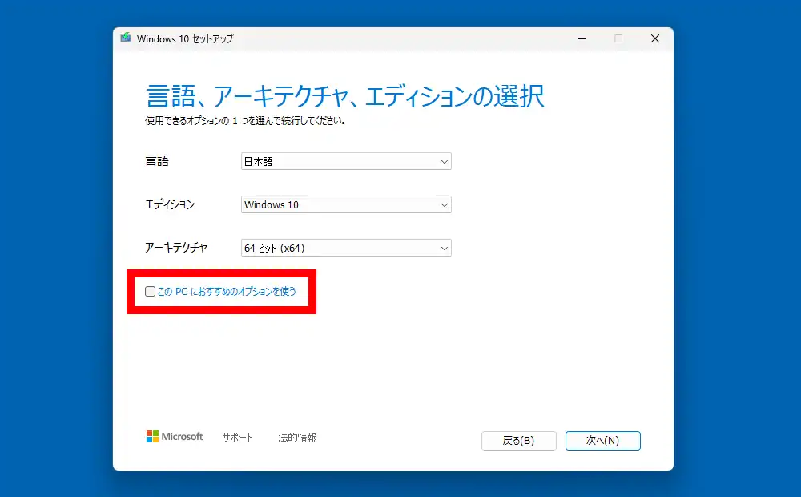Click the window title Windows 10 セットアップ
Viewport: 801px width, 497px height.
185,38
